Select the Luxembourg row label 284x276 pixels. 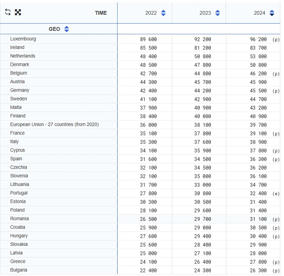[x=23, y=39]
